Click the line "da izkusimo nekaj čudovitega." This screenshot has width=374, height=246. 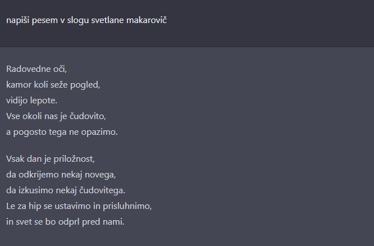click(x=66, y=190)
